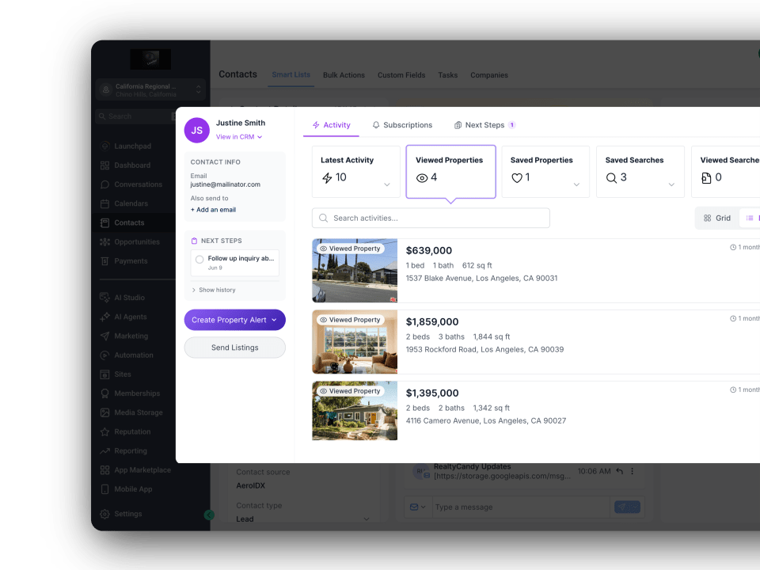Open the Custom Fields tab

401,75
